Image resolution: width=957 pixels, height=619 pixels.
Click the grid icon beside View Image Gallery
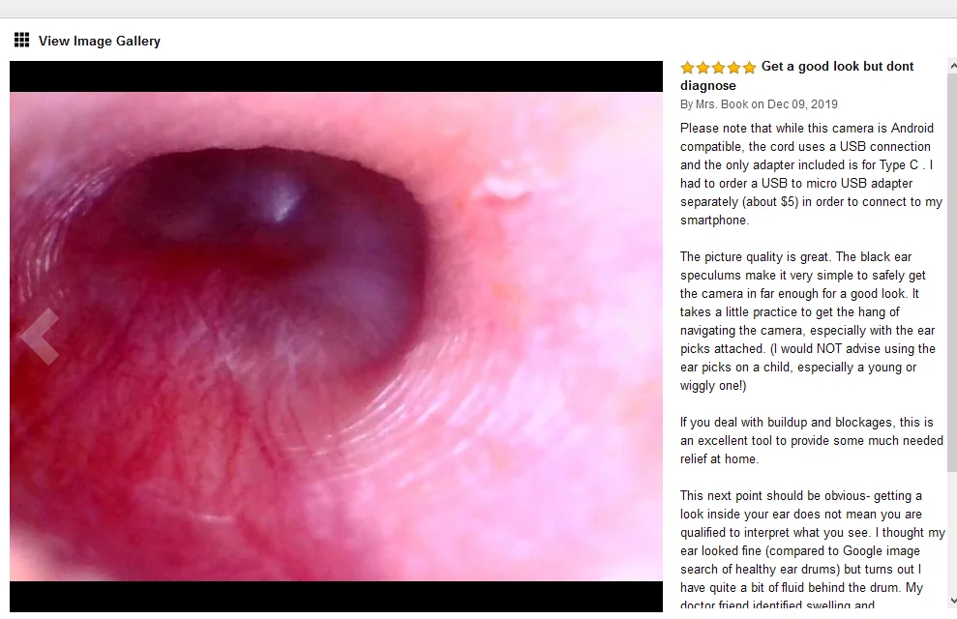point(21,41)
